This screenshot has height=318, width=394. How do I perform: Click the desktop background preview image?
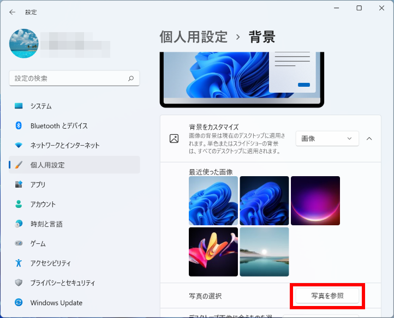[242, 80]
